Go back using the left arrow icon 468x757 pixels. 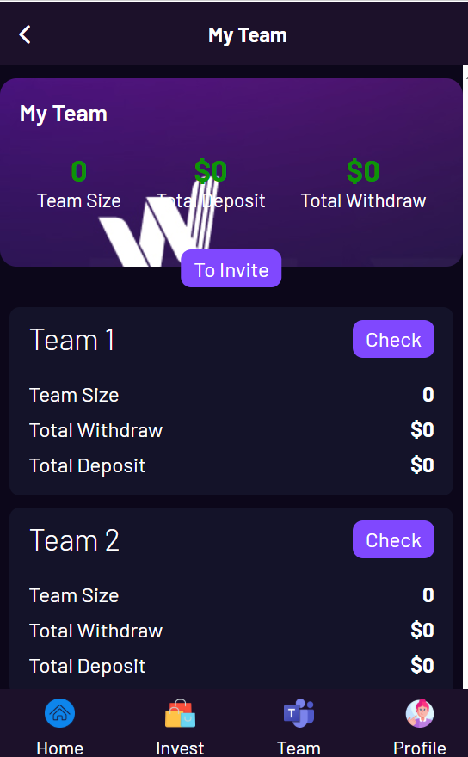25,34
